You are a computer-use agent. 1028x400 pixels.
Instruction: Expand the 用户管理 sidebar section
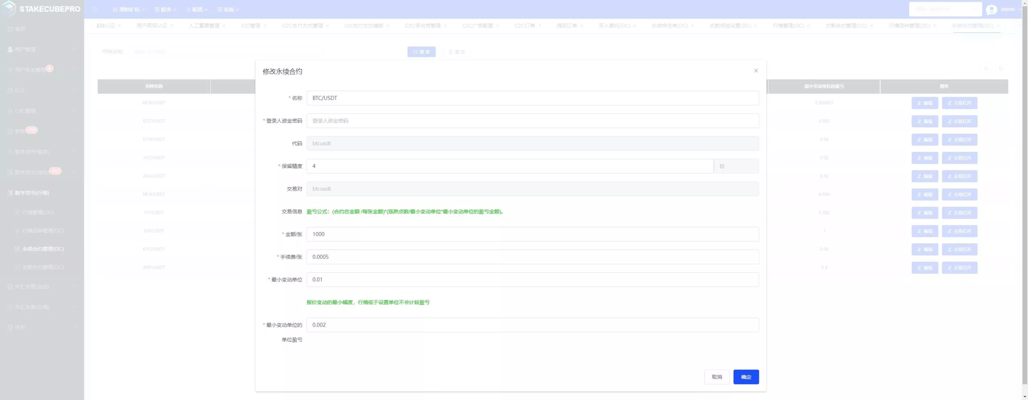(42, 49)
